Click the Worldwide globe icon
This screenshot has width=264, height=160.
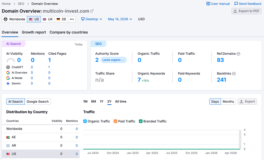(x=6, y=19)
